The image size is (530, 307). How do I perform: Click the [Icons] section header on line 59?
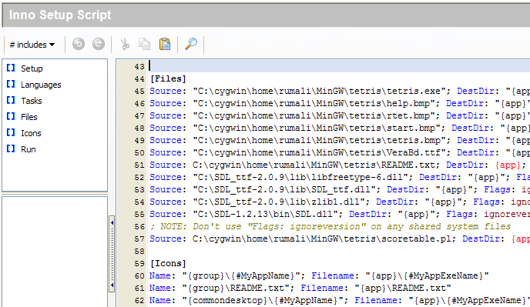point(169,263)
